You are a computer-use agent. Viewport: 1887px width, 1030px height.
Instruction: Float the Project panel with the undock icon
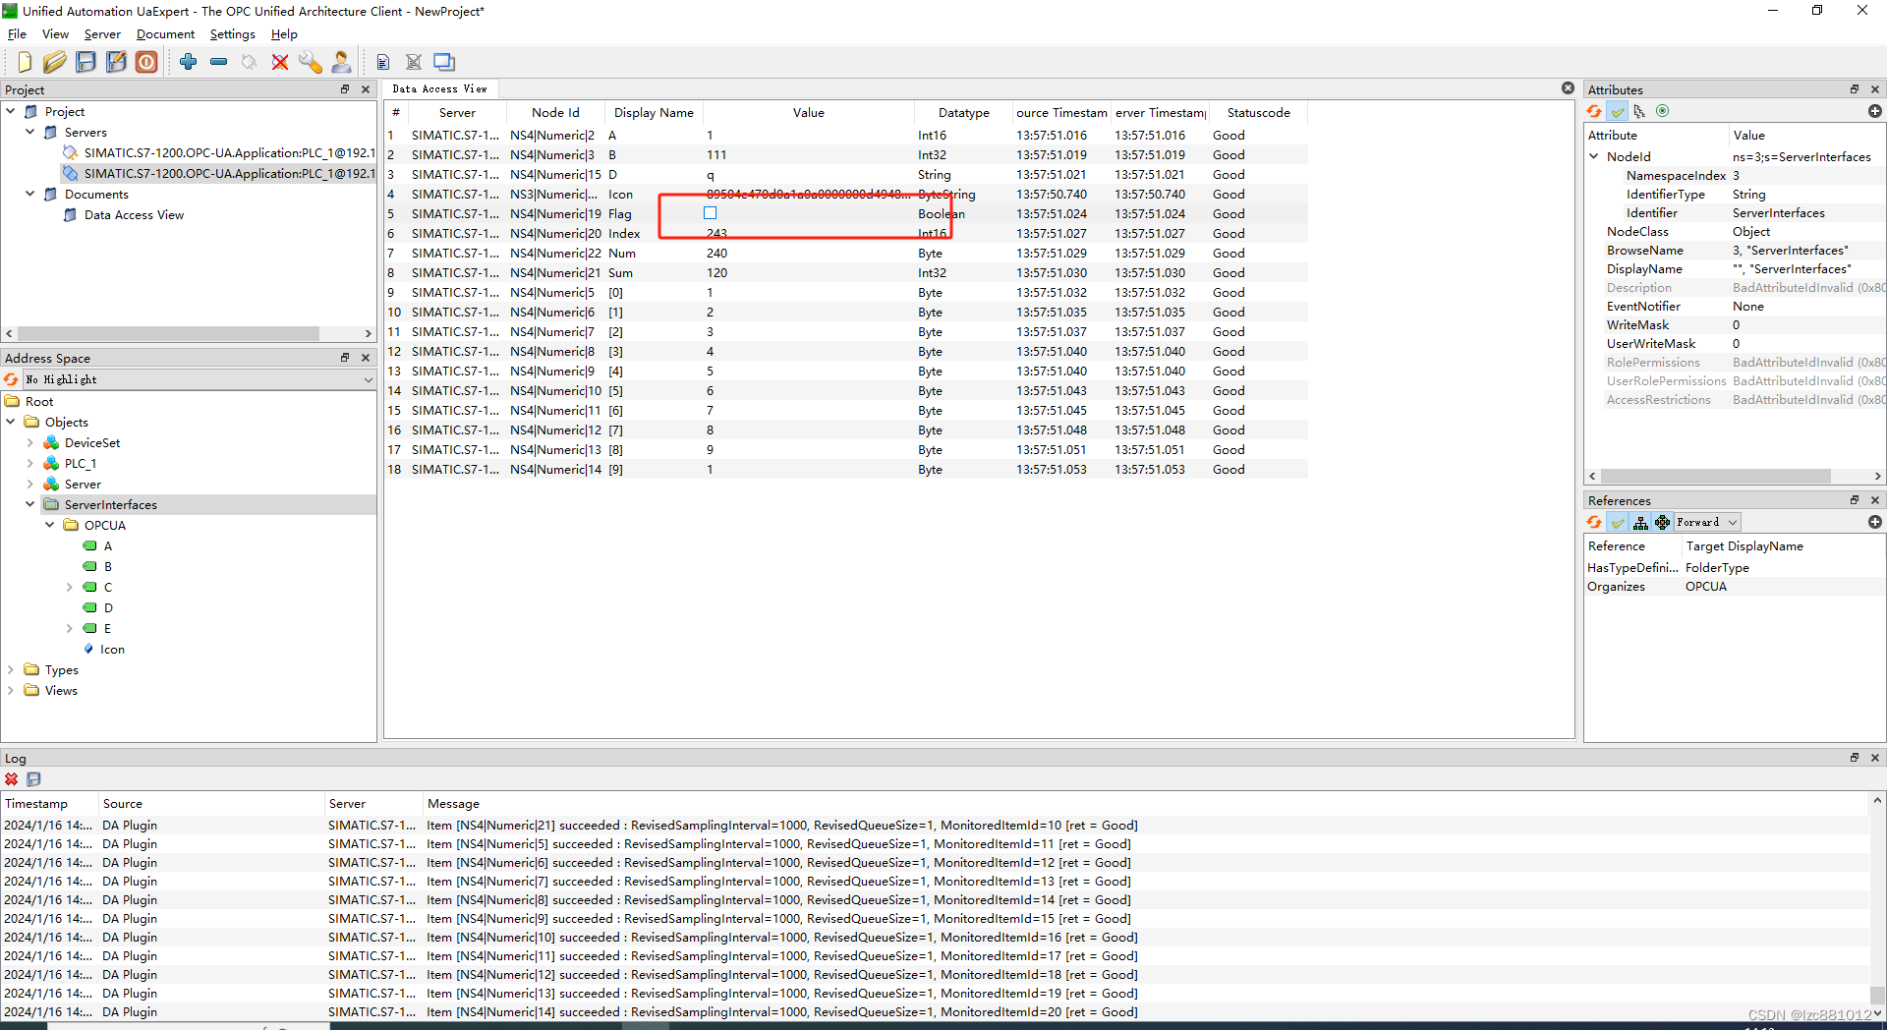pyautogui.click(x=345, y=89)
